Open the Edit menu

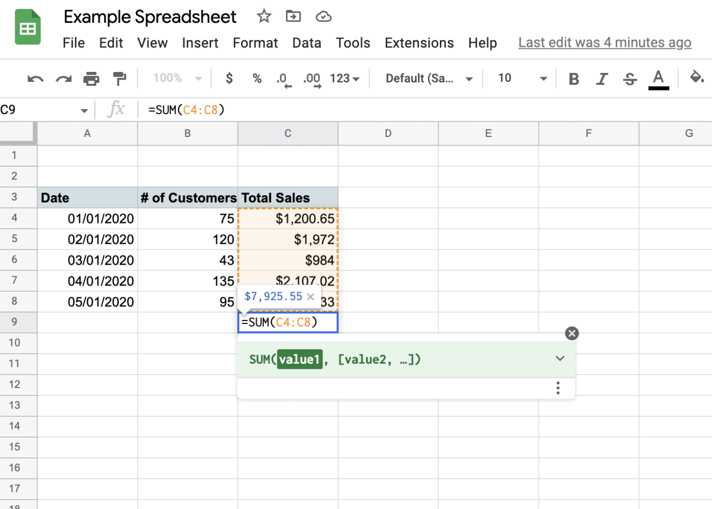pyautogui.click(x=111, y=43)
